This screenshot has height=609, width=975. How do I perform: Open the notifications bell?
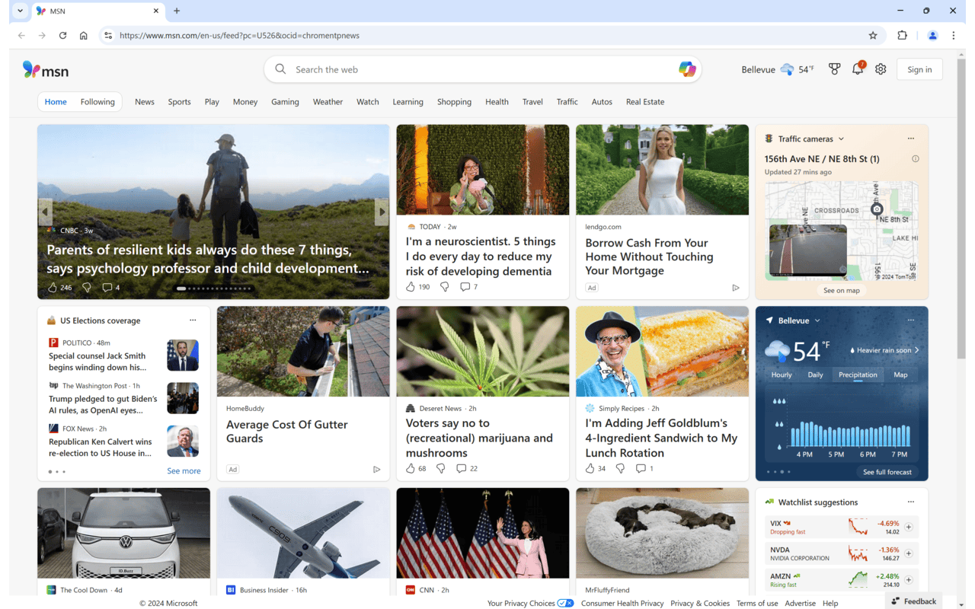[x=857, y=69]
